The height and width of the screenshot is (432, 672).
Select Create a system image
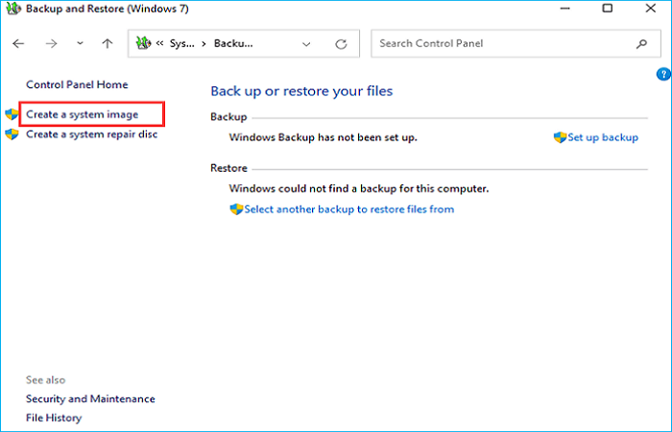click(82, 114)
